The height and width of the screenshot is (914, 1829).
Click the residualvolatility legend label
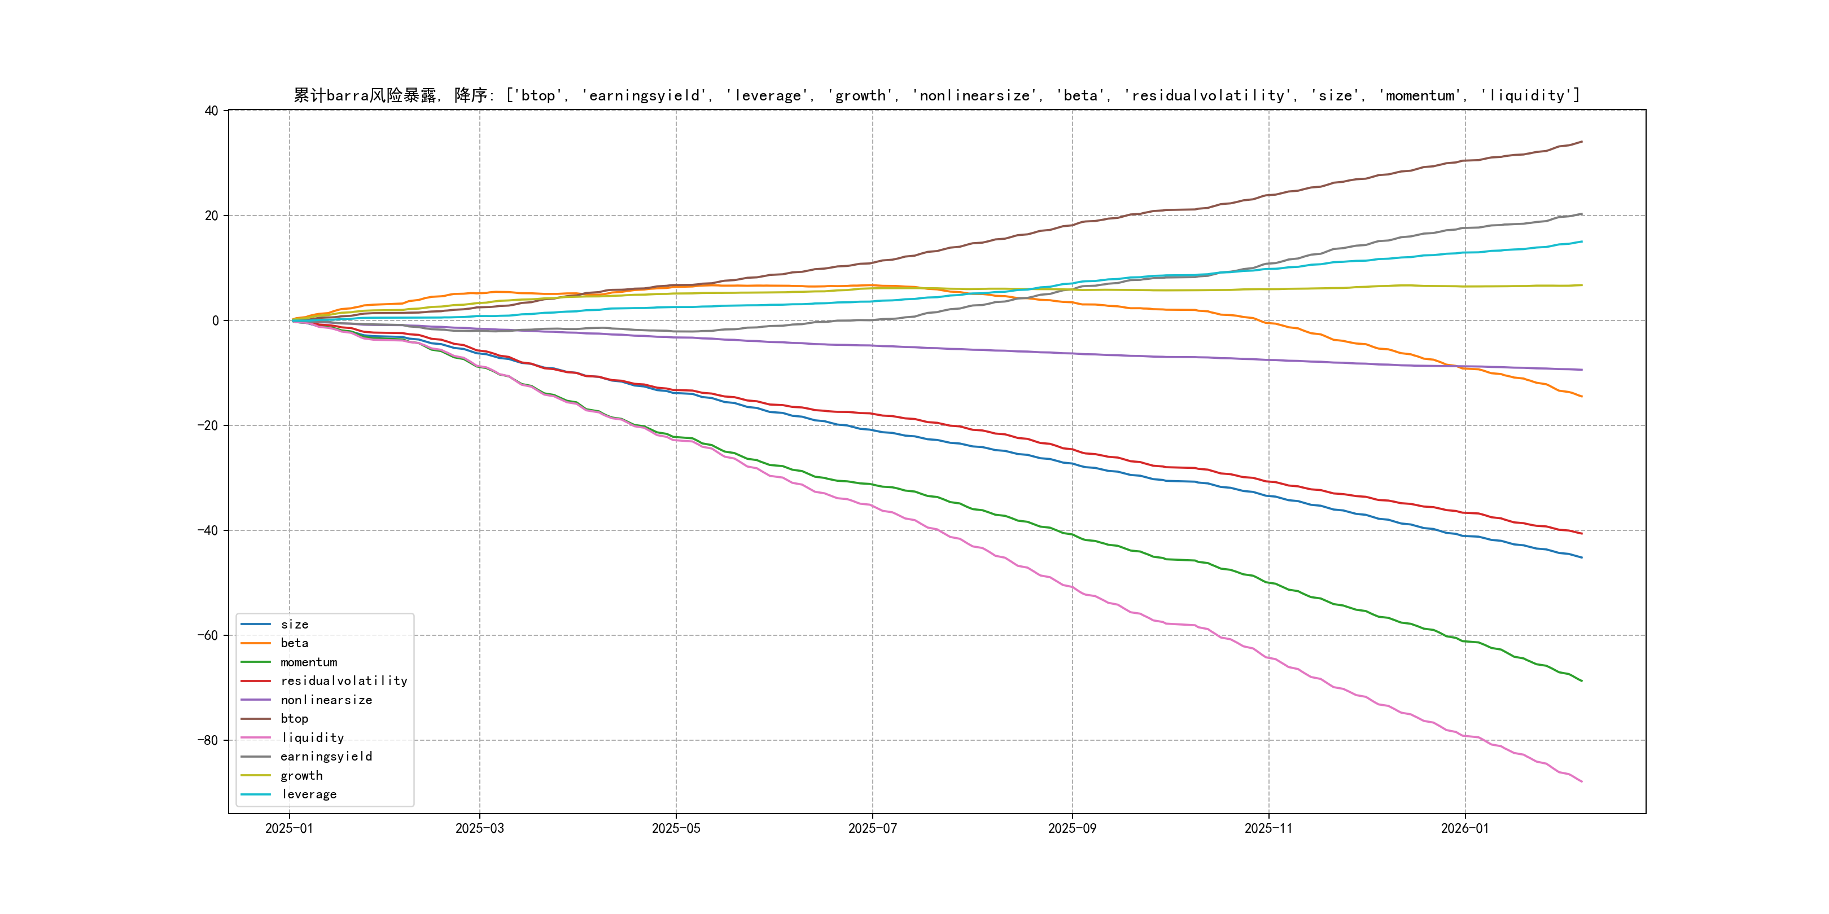click(x=344, y=680)
